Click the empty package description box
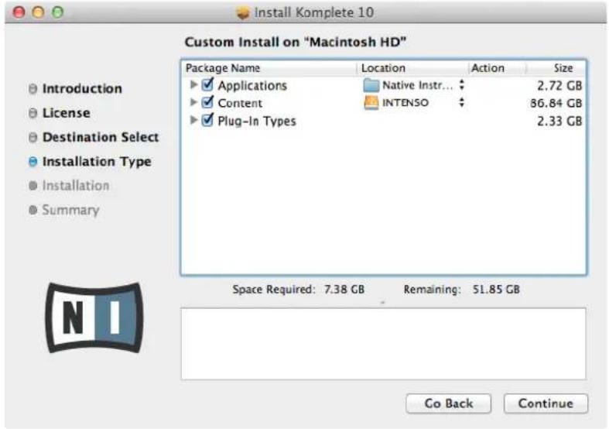This screenshot has width=609, height=429. (x=383, y=344)
